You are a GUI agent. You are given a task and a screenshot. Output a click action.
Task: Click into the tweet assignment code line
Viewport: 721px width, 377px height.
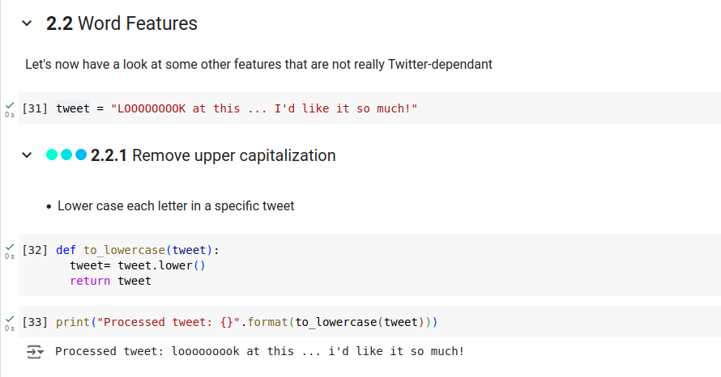pyautogui.click(x=237, y=108)
